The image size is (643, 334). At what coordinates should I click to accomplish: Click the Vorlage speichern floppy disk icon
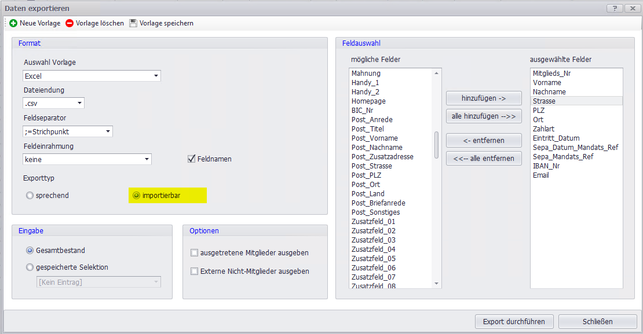pos(133,23)
